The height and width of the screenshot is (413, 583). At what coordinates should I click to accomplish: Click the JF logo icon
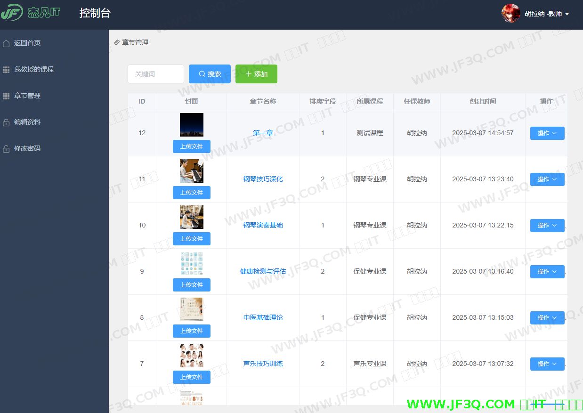12,13
